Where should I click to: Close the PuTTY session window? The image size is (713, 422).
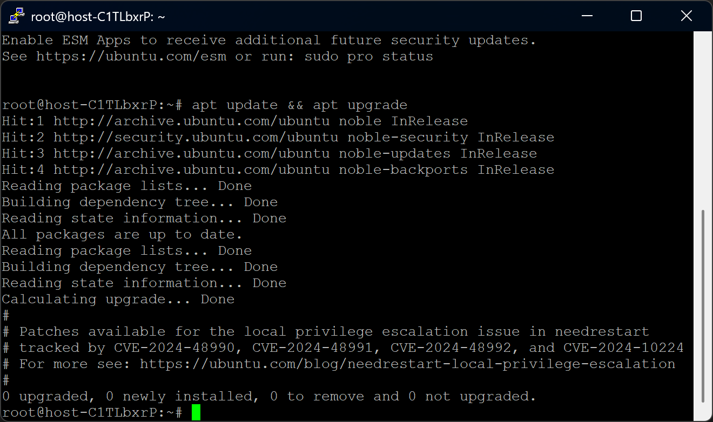(x=686, y=16)
